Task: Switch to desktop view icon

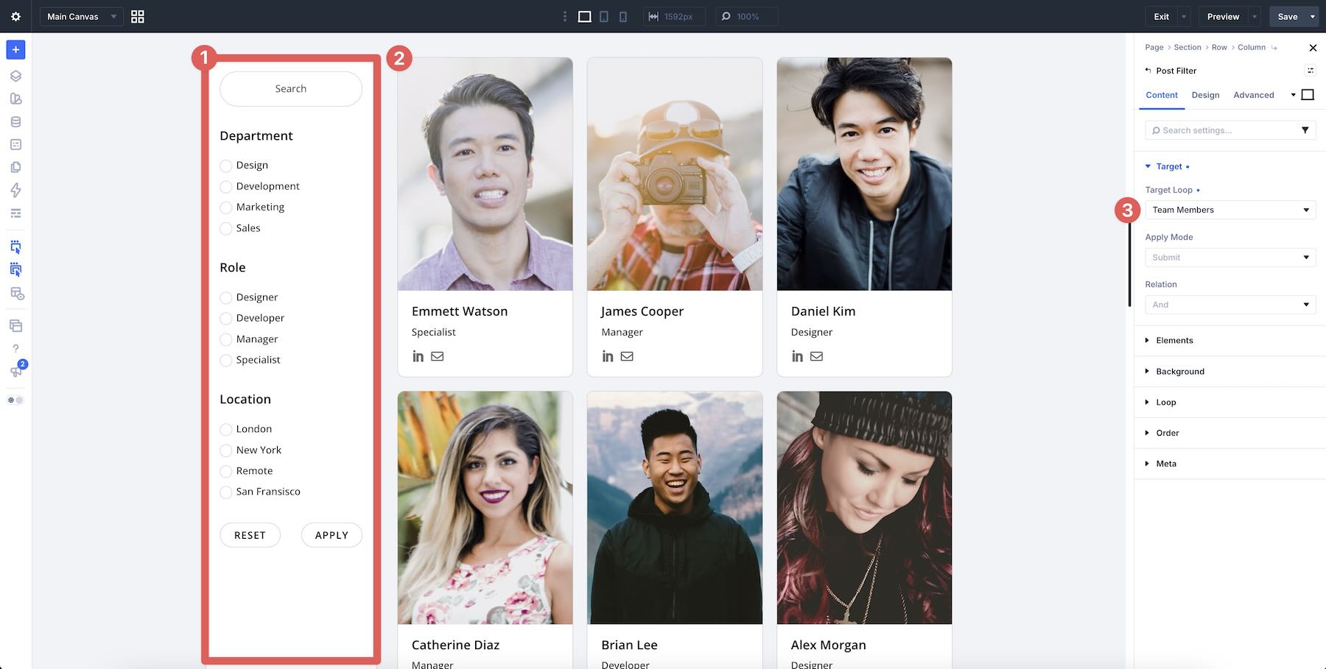Action: click(584, 16)
